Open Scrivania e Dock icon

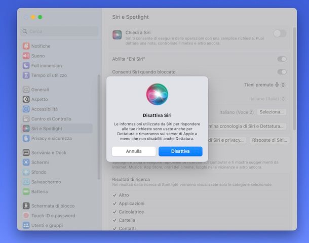pos(26,152)
